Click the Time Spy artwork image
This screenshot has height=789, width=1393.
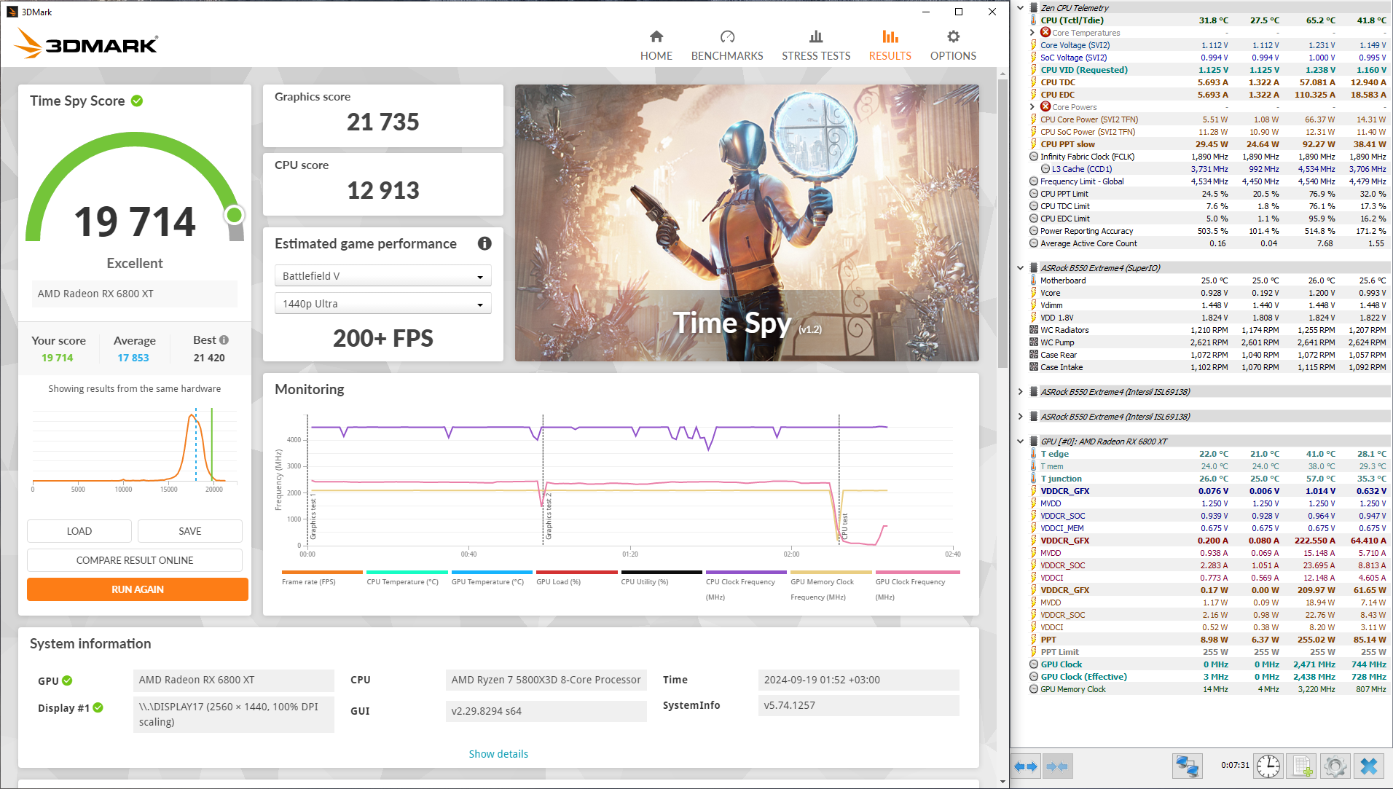(x=747, y=223)
